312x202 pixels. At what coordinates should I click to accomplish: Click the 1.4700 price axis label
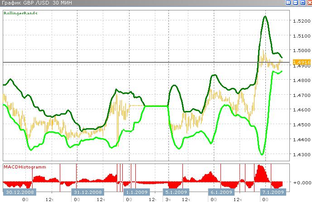pyautogui.click(x=301, y=95)
